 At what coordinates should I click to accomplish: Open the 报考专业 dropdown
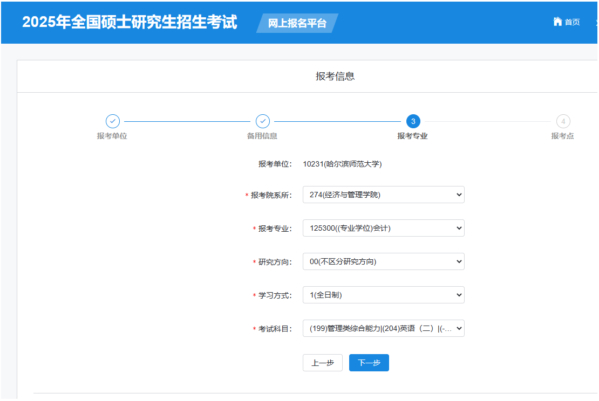383,228
